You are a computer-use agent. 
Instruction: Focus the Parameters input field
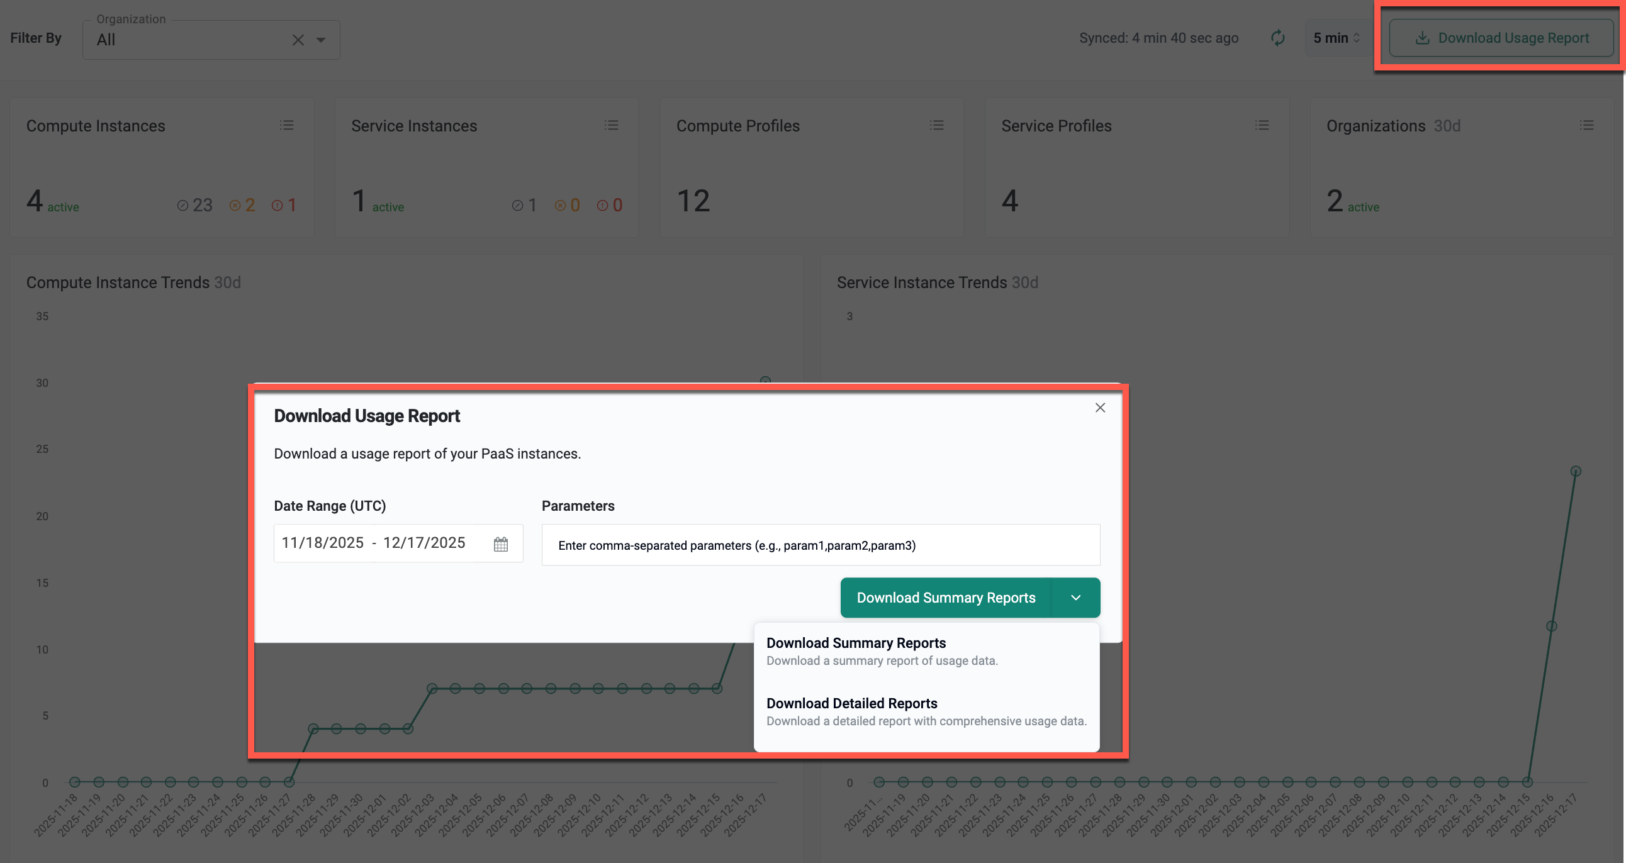[820, 545]
